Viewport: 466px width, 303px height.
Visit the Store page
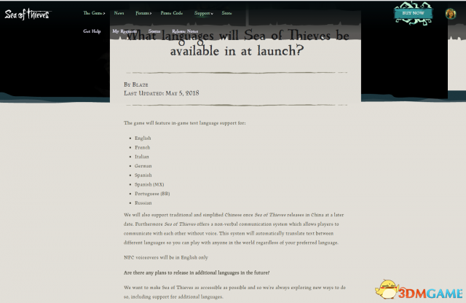tap(226, 13)
